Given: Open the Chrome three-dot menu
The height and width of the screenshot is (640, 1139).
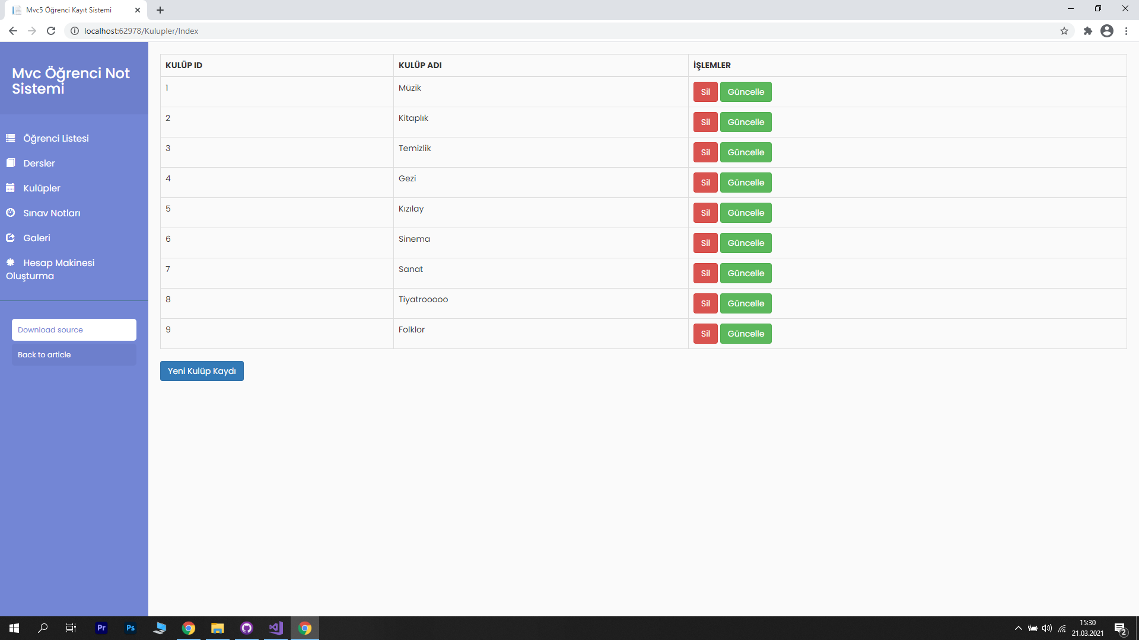Looking at the screenshot, I should 1126,31.
